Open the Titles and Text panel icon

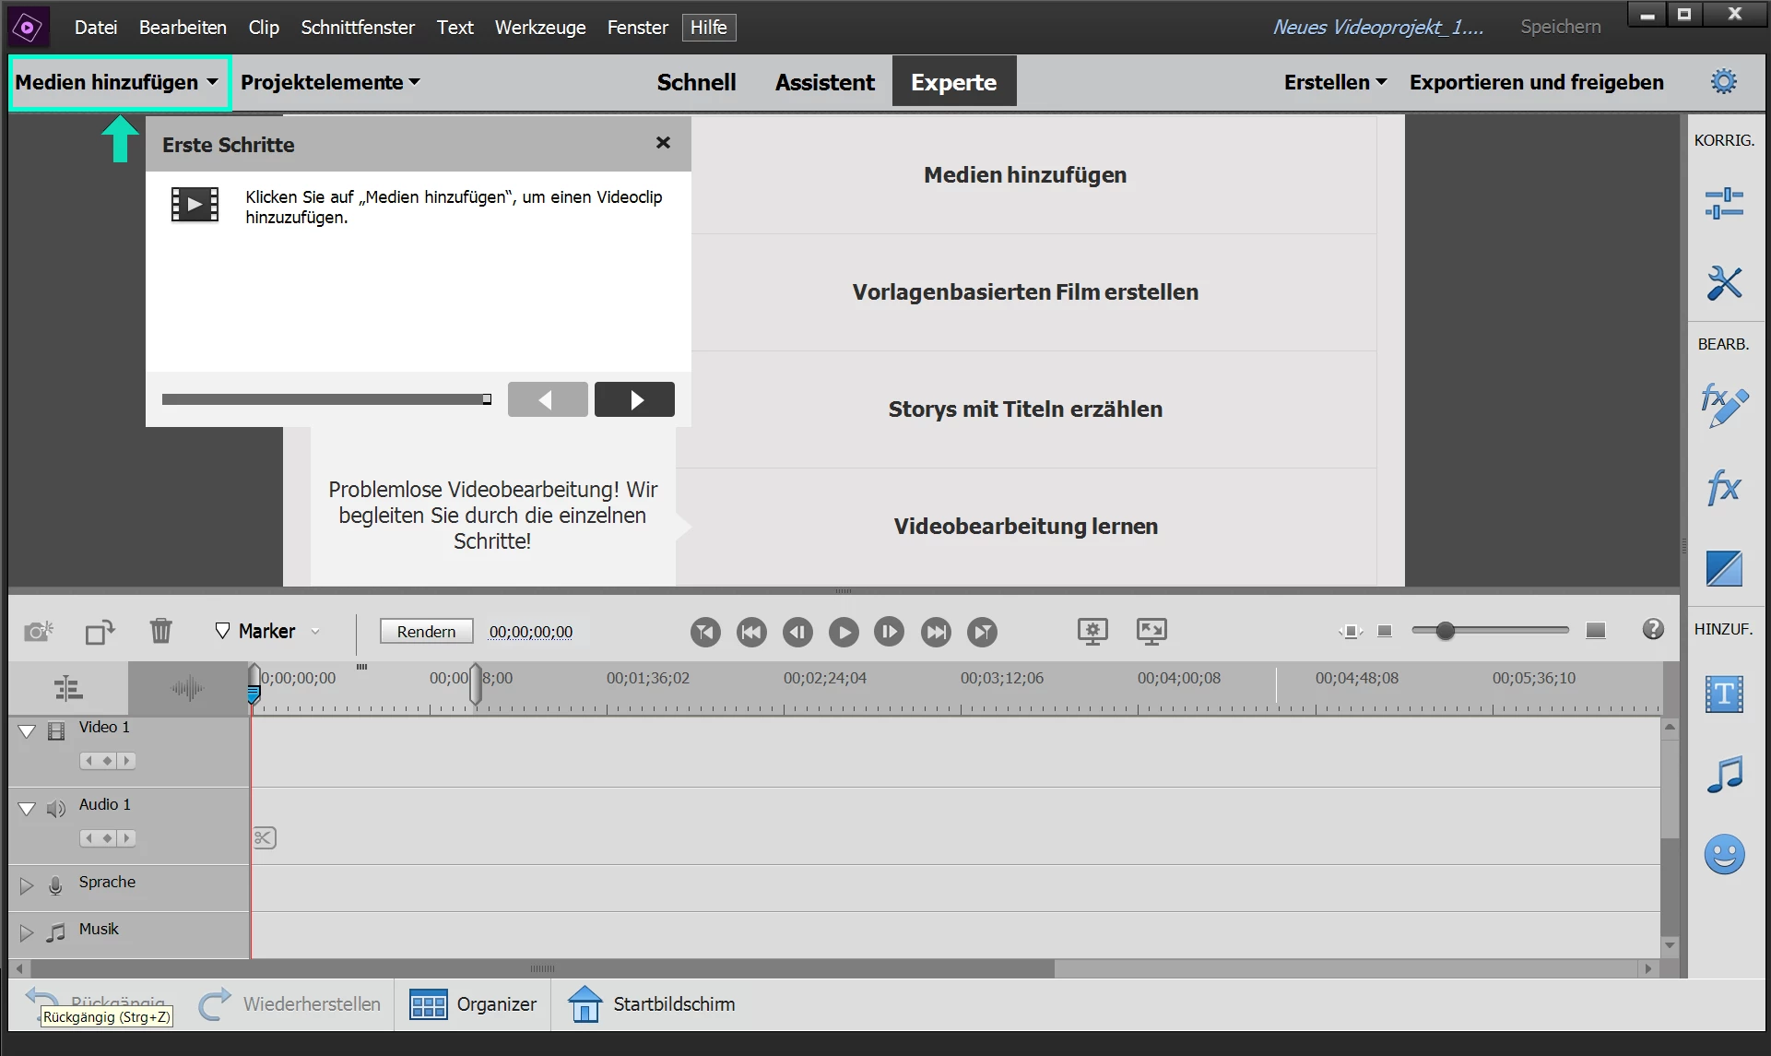(1723, 694)
